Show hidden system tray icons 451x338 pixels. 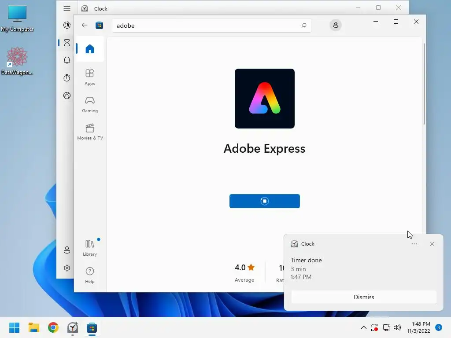click(363, 327)
